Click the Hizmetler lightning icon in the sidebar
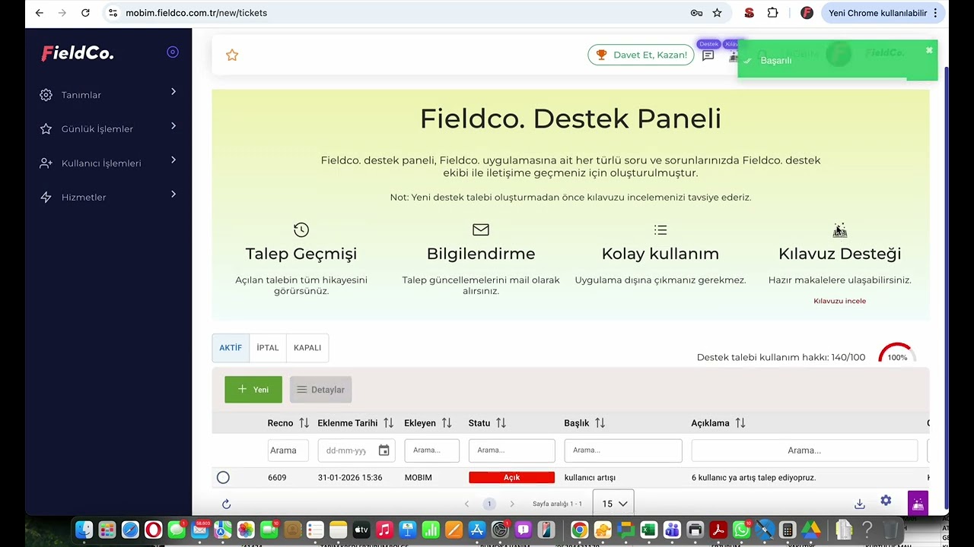 click(x=46, y=198)
